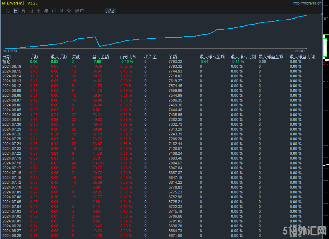Switch to the 综 summary tab
Screen dimensions: 329x239
pos(8,11)
